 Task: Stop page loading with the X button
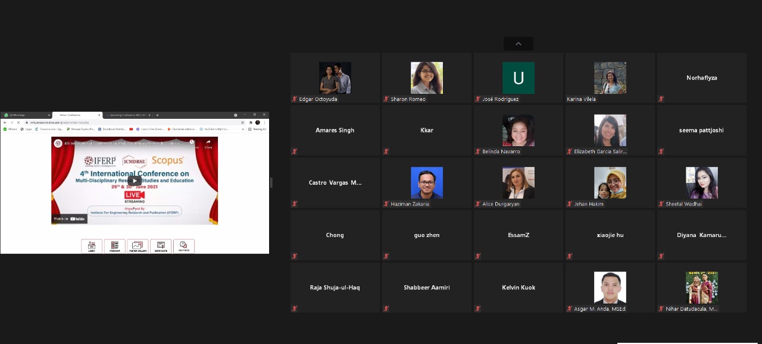click(18, 122)
